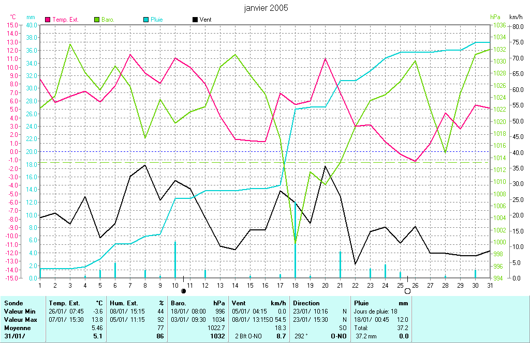Viewport: 530px width, 343px height.
Task: Open the Direction column header
Action: (306, 303)
